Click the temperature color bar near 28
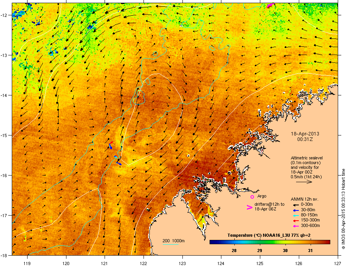Screen dimensions: 346x267 click(x=234, y=242)
